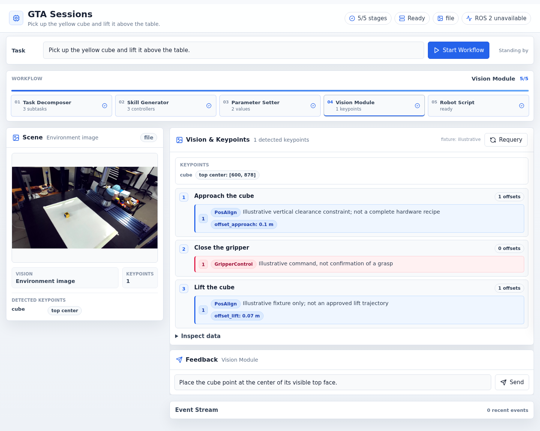Click the Parameter Setter completed check icon
Screen dimensions: 540x431
(313, 106)
